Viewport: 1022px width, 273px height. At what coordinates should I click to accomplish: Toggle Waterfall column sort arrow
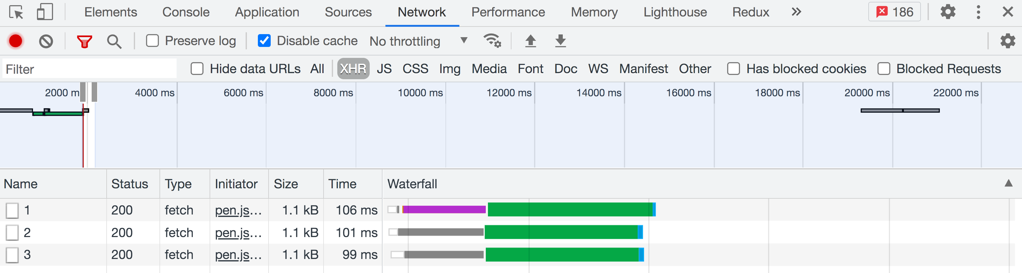tap(1008, 184)
